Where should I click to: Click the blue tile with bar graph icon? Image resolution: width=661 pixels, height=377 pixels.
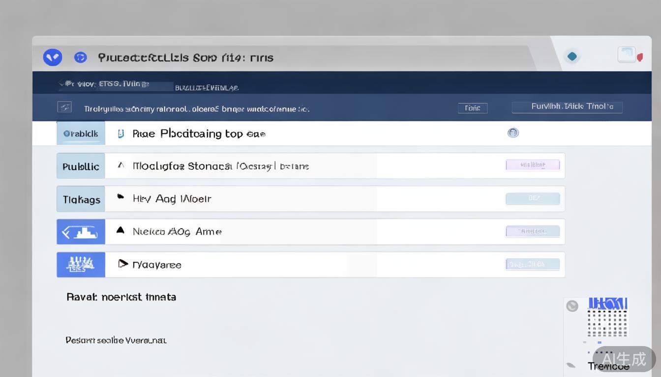[81, 265]
